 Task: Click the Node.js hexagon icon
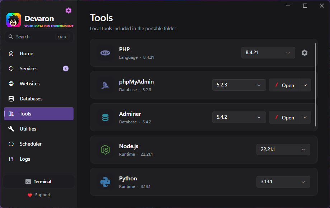pyautogui.click(x=105, y=150)
